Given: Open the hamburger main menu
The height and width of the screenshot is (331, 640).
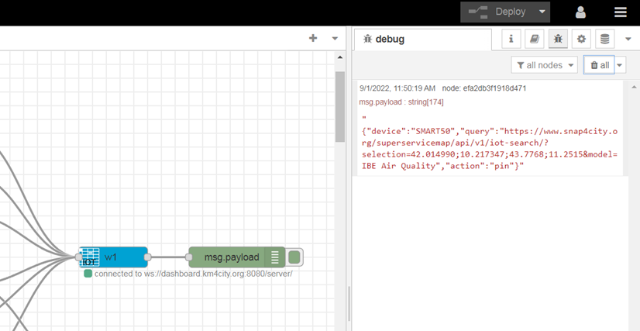Looking at the screenshot, I should [x=620, y=12].
